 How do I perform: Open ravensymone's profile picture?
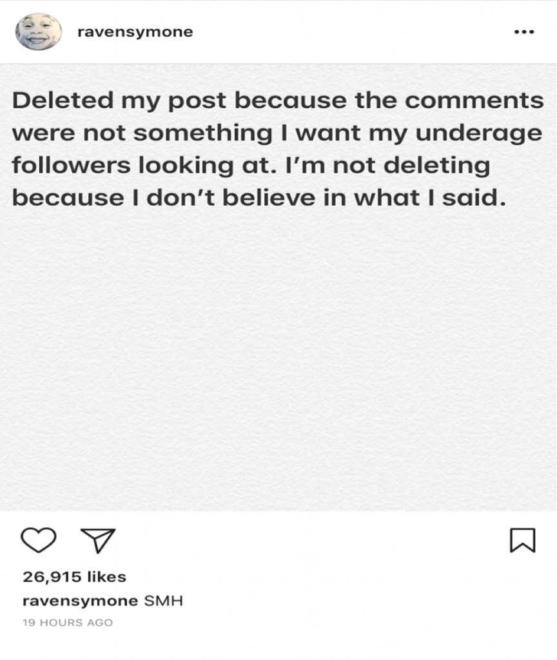tap(39, 32)
